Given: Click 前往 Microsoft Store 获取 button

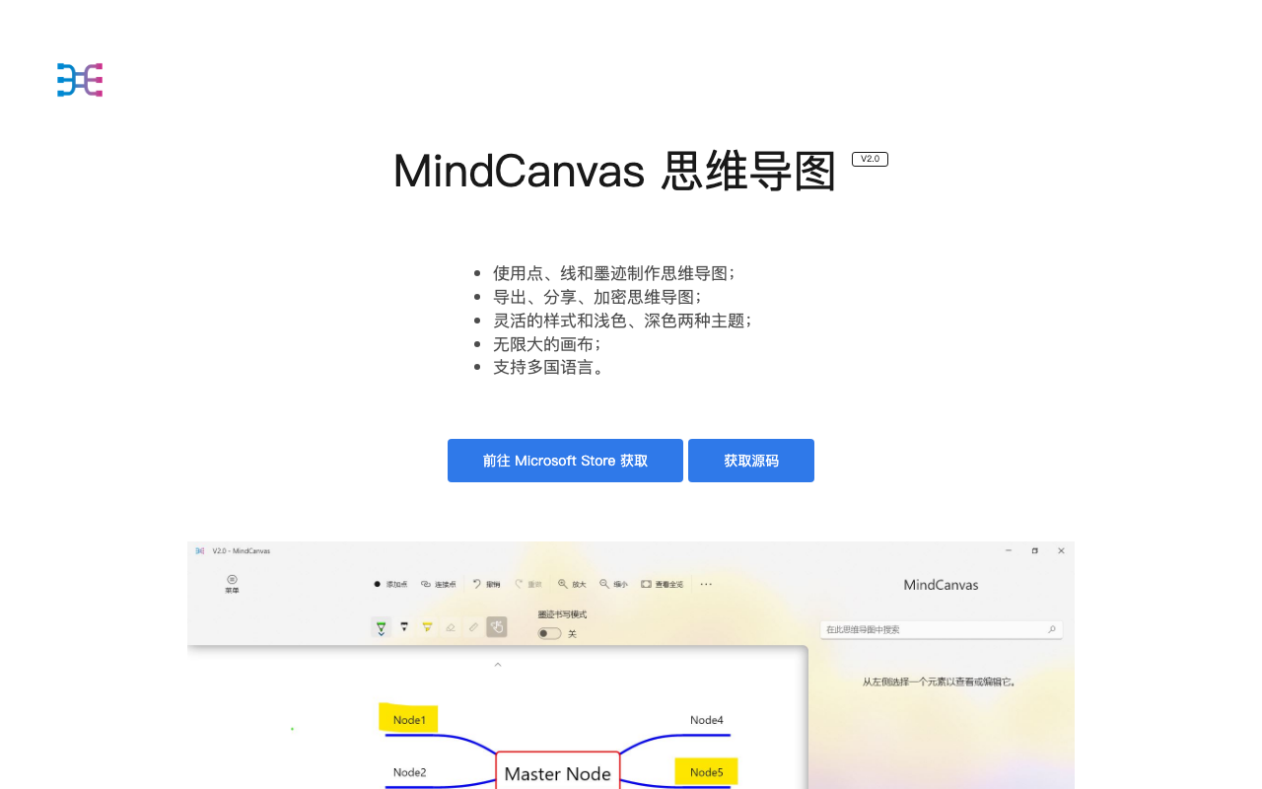Looking at the screenshot, I should pos(565,461).
